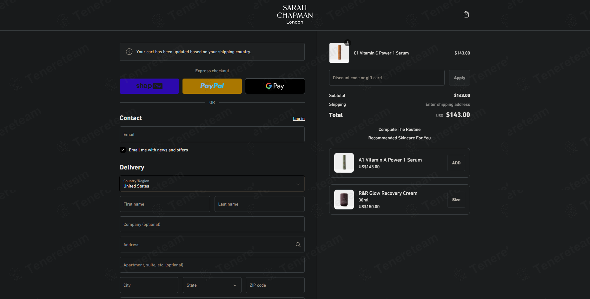
Task: Focus the Last name field
Action: [260, 204]
